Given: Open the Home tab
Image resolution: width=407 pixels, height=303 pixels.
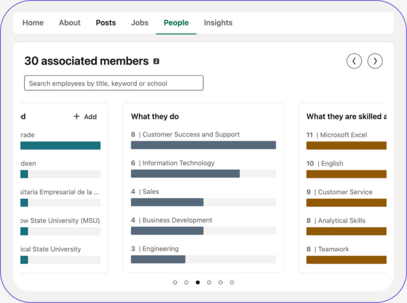Looking at the screenshot, I should pyautogui.click(x=33, y=23).
